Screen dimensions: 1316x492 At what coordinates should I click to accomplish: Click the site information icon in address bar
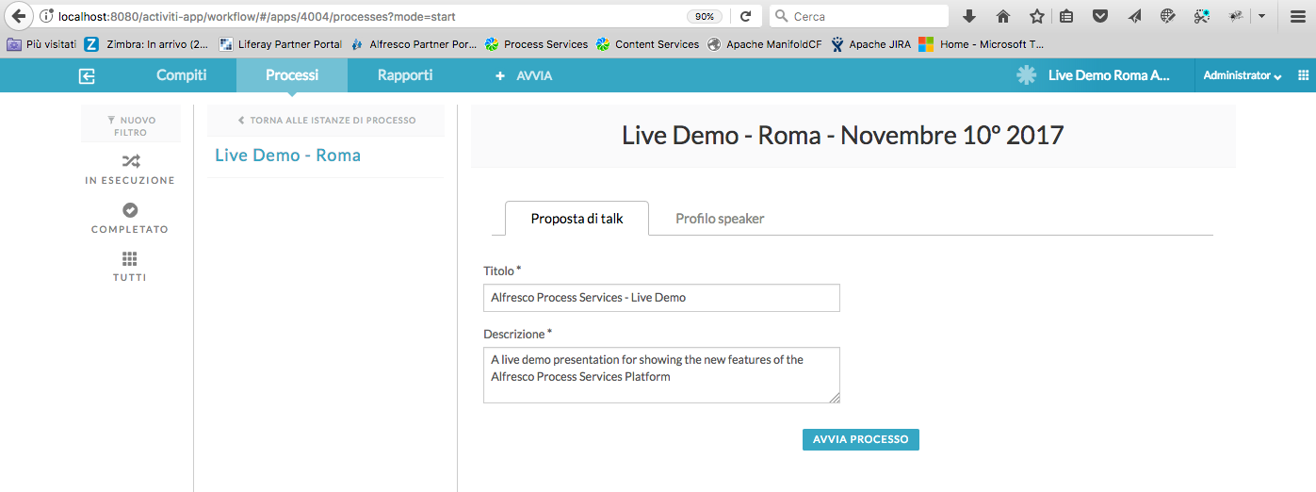coord(46,16)
